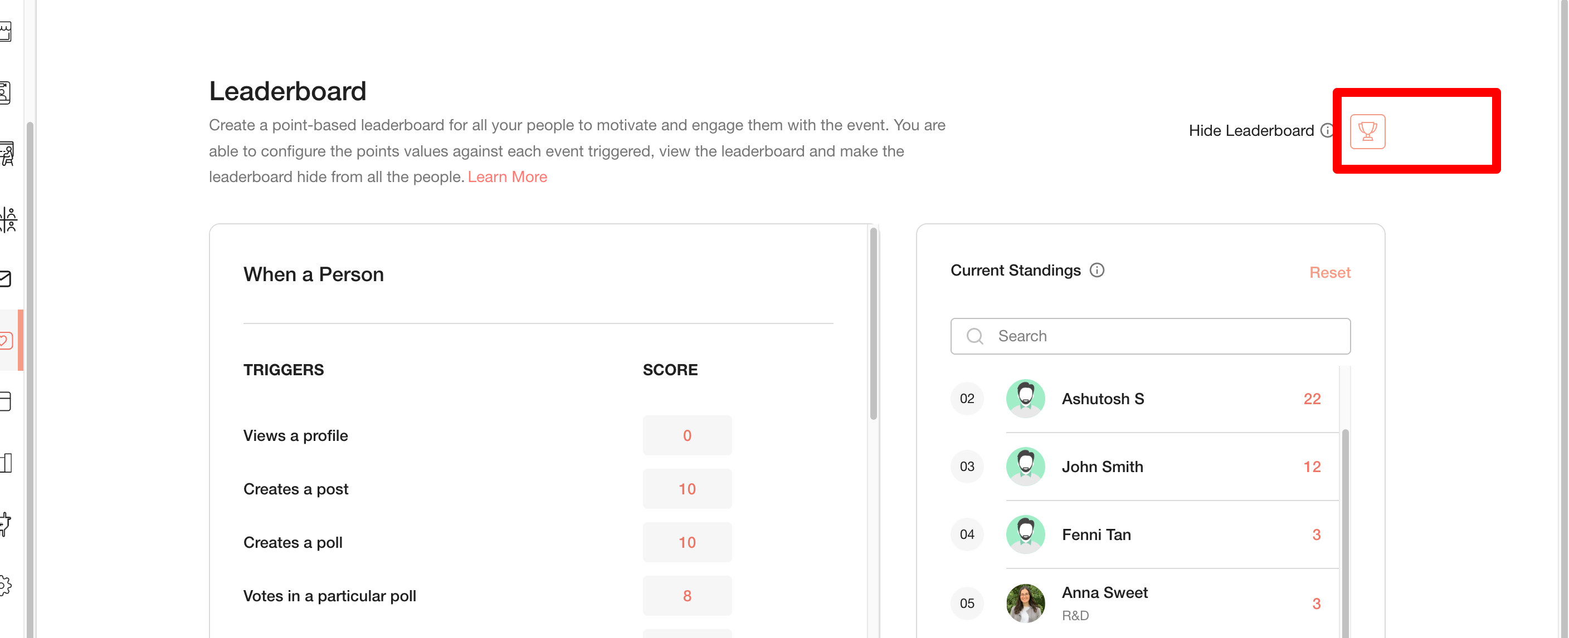Select the name John Smith
The width and height of the screenshot is (1569, 638).
point(1102,467)
